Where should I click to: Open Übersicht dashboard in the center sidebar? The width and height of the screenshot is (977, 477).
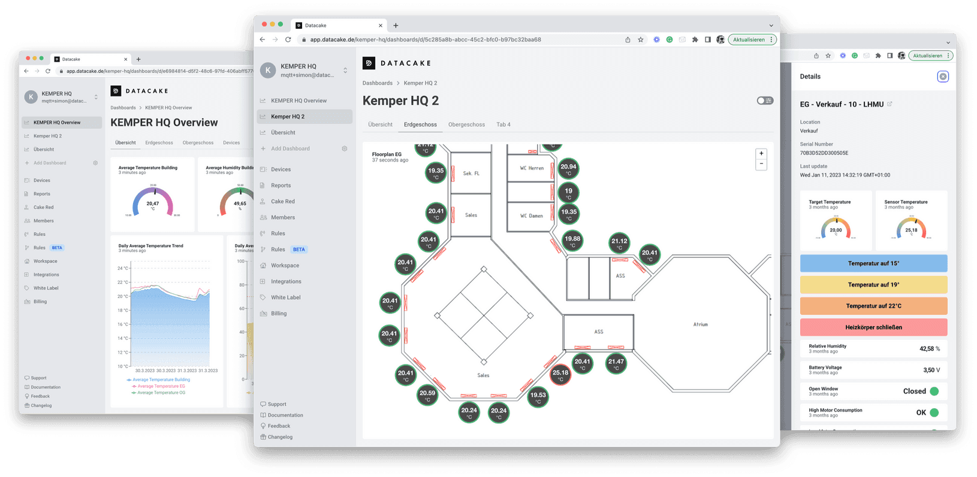(x=304, y=132)
